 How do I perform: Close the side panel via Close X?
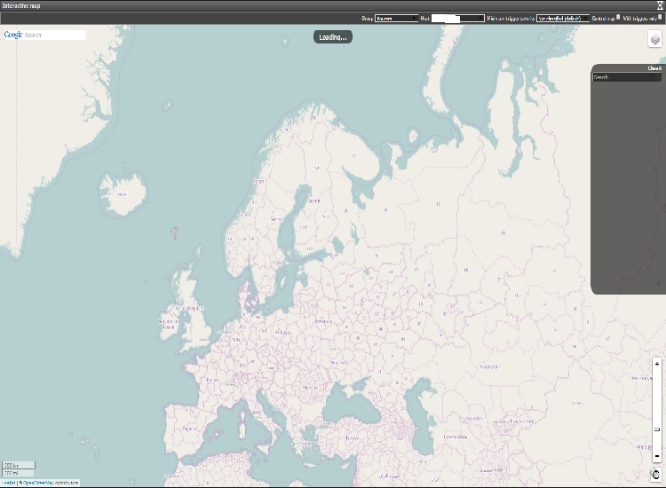[654, 68]
